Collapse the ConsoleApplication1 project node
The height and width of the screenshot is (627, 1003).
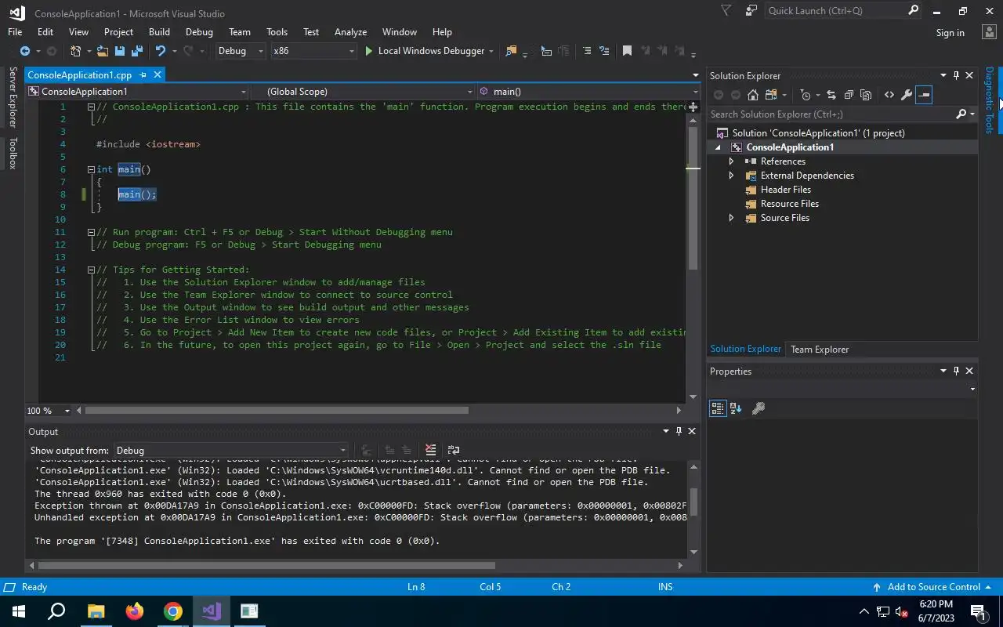(x=718, y=147)
